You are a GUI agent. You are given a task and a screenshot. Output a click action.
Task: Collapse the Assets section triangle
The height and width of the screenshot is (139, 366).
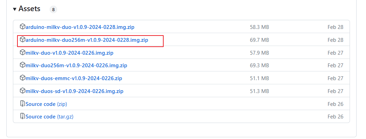tap(15, 9)
